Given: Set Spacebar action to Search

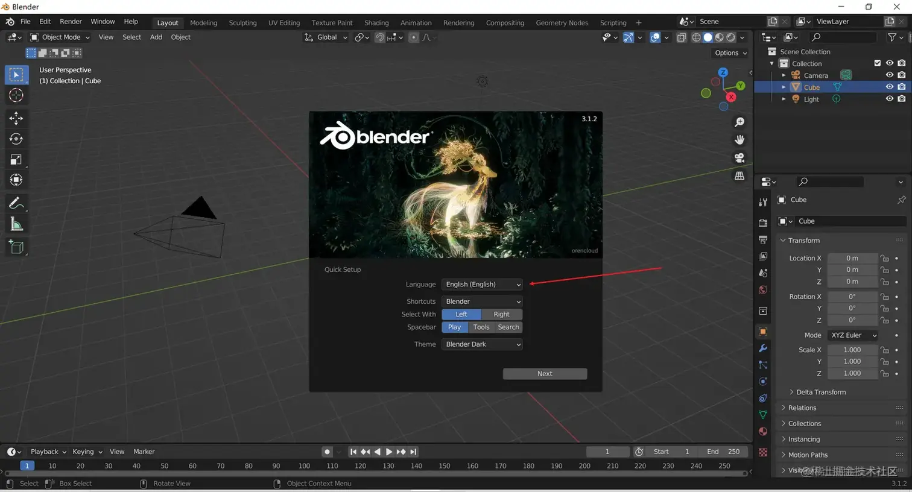Looking at the screenshot, I should pos(508,327).
